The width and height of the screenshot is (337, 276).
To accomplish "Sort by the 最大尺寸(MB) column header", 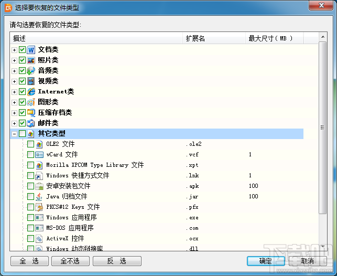I will click(x=275, y=38).
